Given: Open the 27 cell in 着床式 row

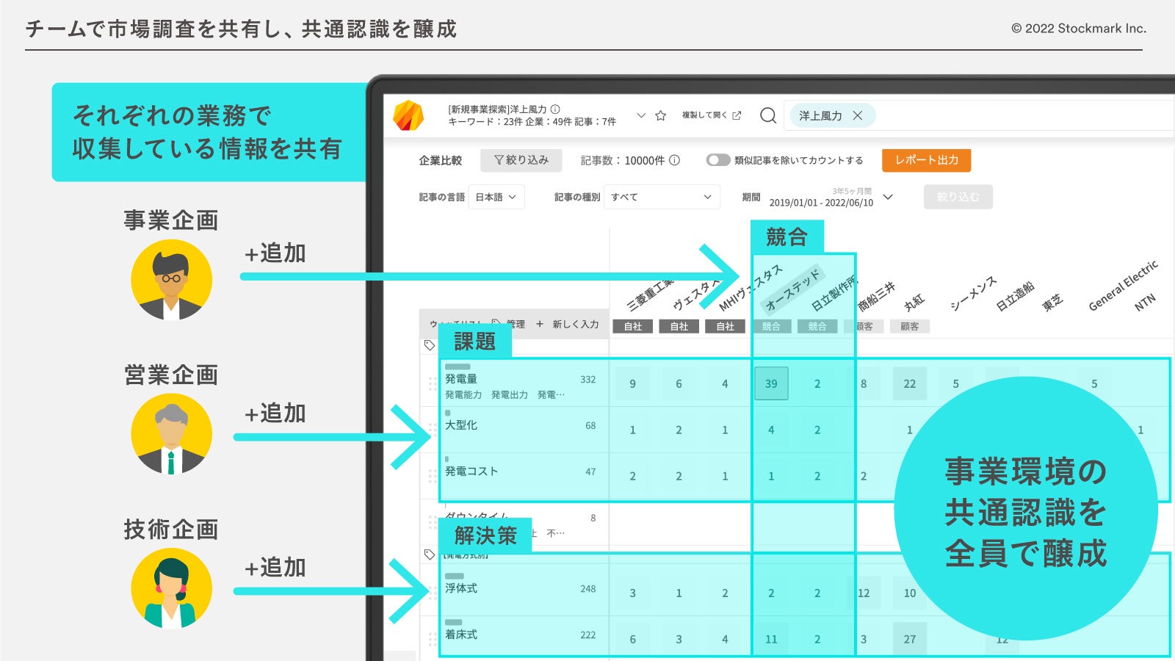Looking at the screenshot, I should (910, 639).
